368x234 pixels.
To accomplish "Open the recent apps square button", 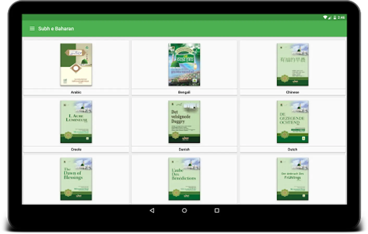I will point(217,210).
